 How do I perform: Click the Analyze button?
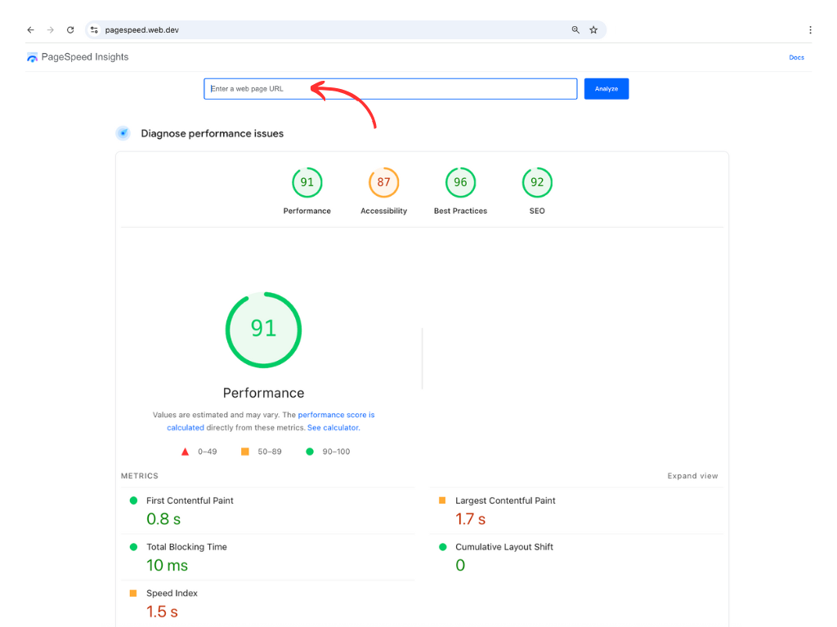tap(606, 88)
